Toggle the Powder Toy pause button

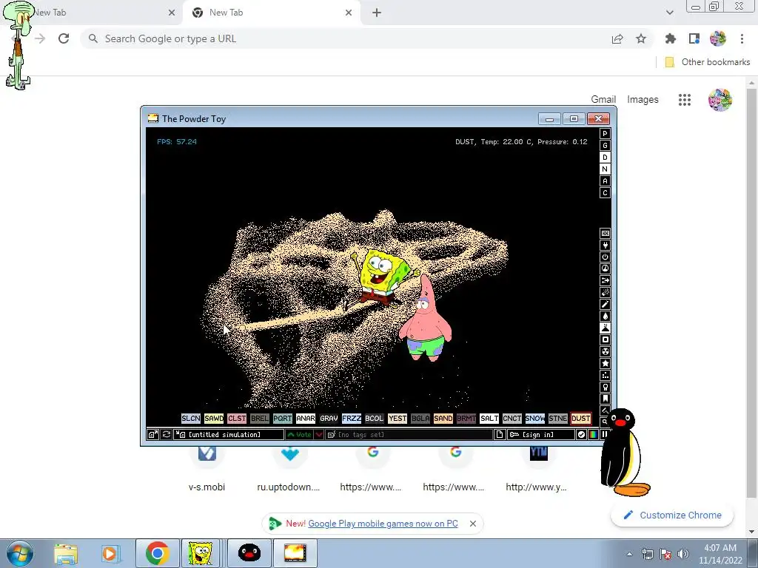(x=604, y=435)
